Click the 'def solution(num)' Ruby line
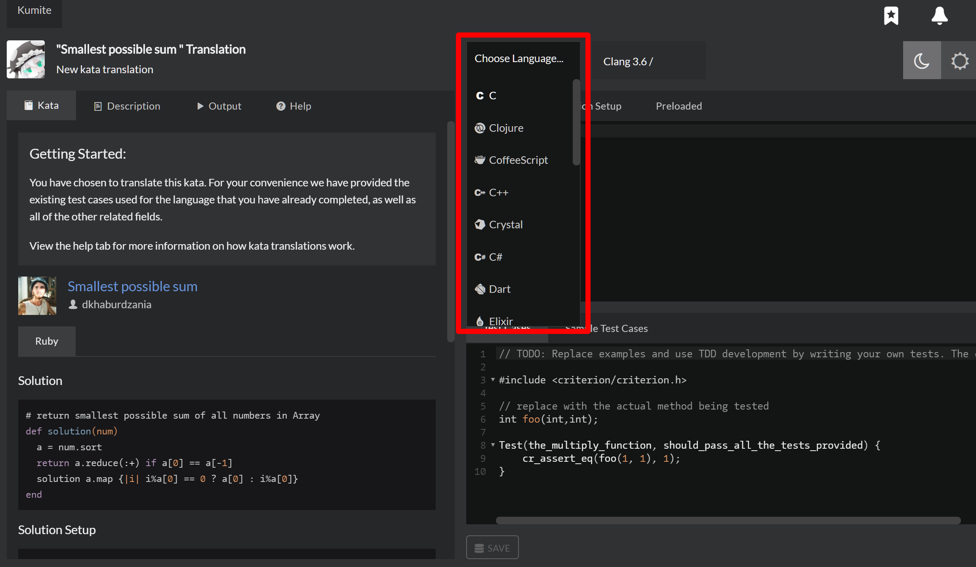This screenshot has height=567, width=976. [x=72, y=431]
